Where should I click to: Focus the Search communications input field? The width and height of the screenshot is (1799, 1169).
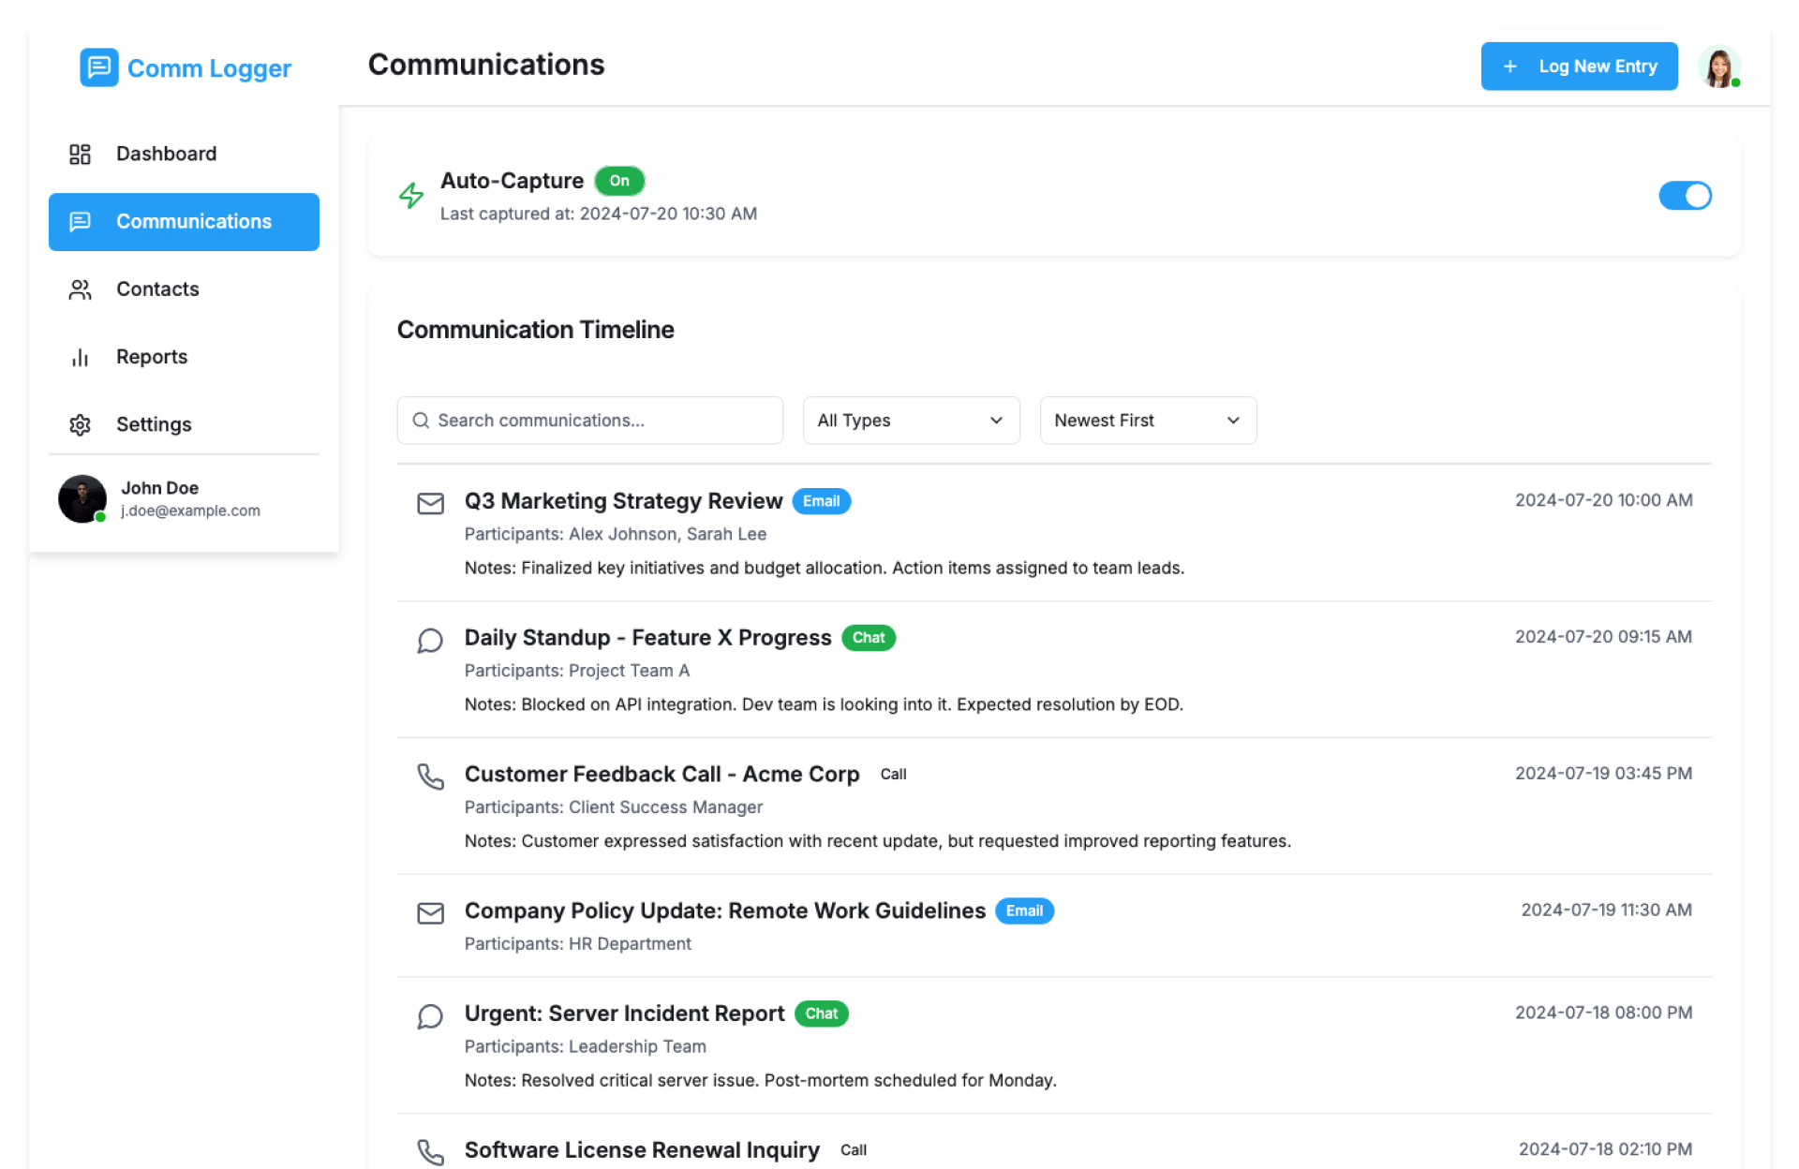(x=590, y=421)
